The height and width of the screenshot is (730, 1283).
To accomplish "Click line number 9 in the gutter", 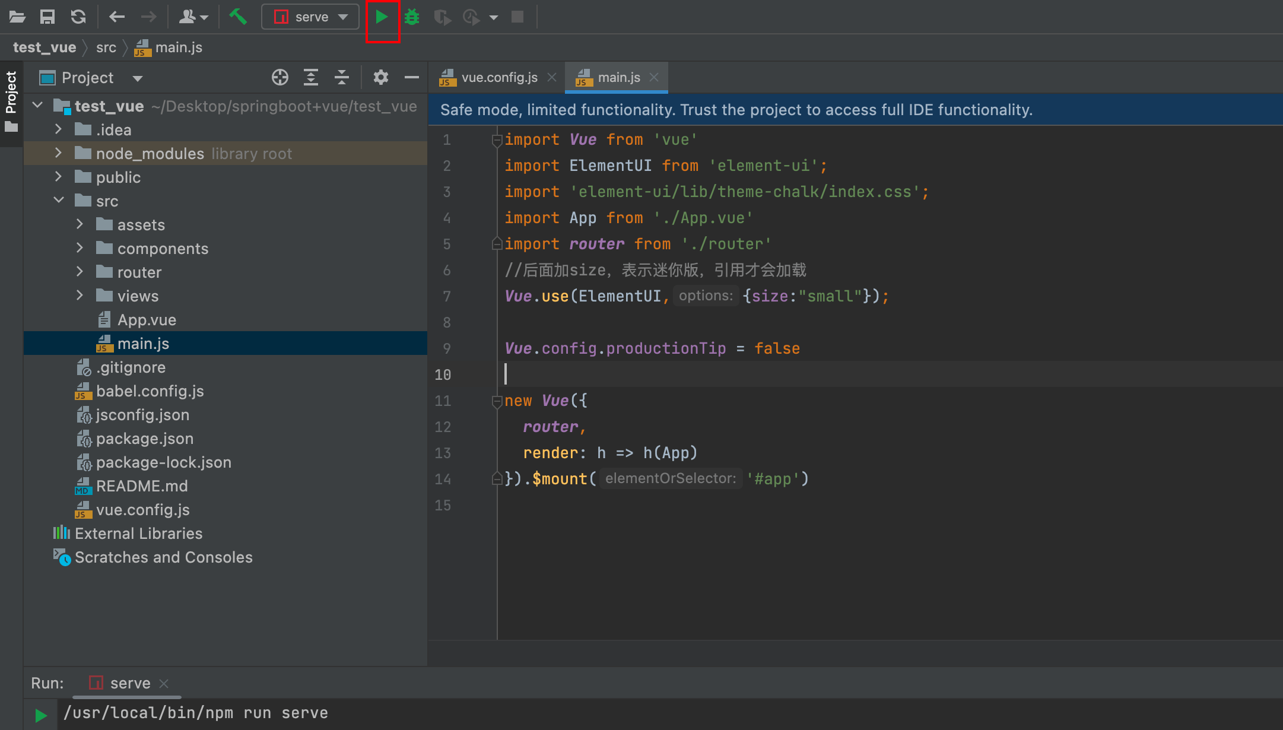I will pyautogui.click(x=447, y=348).
